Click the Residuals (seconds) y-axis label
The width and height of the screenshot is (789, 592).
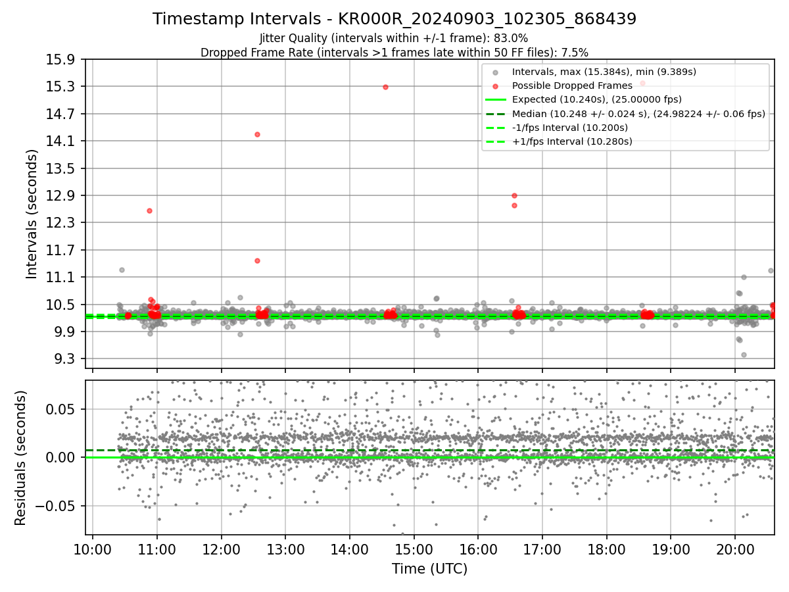pos(21,458)
